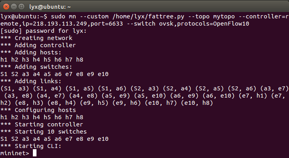
Task: Click the cursor block after mininet> prompt
Action: click(x=34, y=153)
